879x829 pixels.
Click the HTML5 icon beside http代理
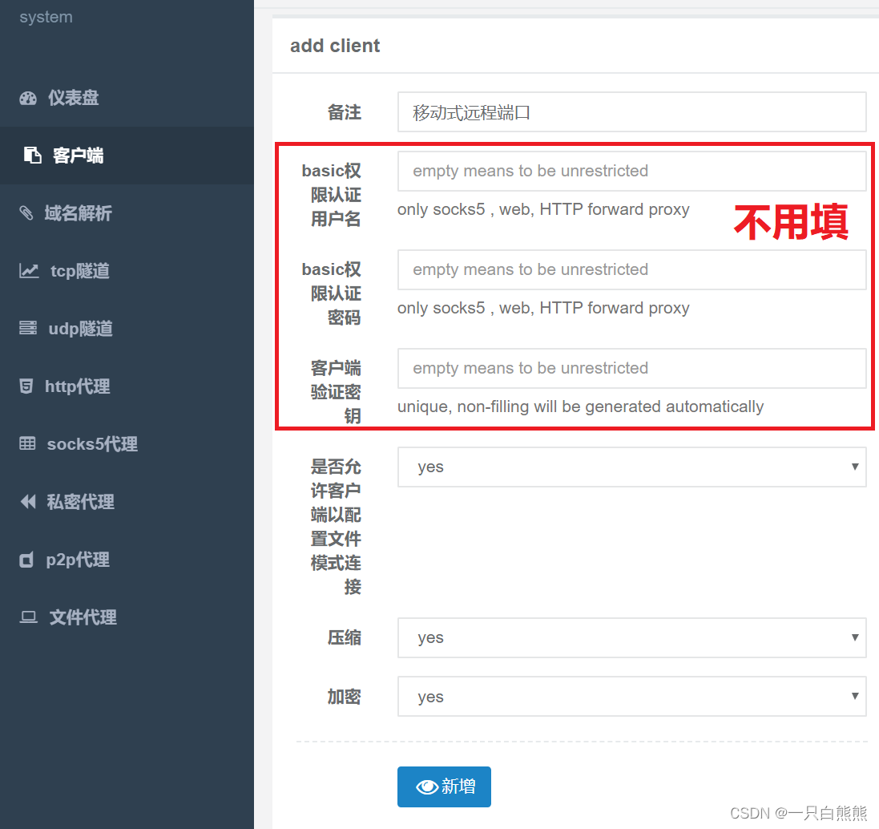tap(26, 386)
